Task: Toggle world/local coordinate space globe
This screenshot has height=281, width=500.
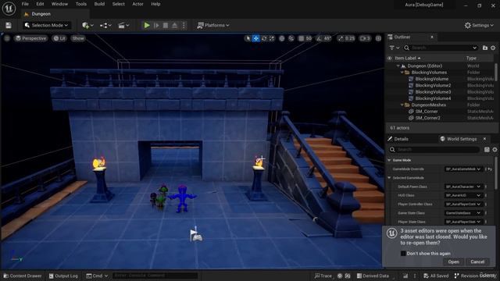Action: pyautogui.click(x=281, y=38)
